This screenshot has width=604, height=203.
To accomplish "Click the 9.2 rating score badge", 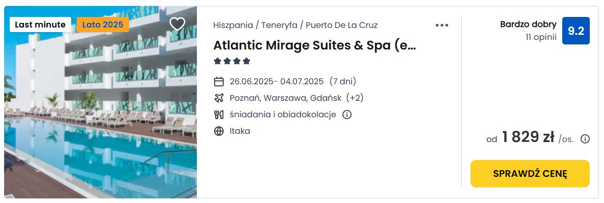I will click(x=576, y=31).
